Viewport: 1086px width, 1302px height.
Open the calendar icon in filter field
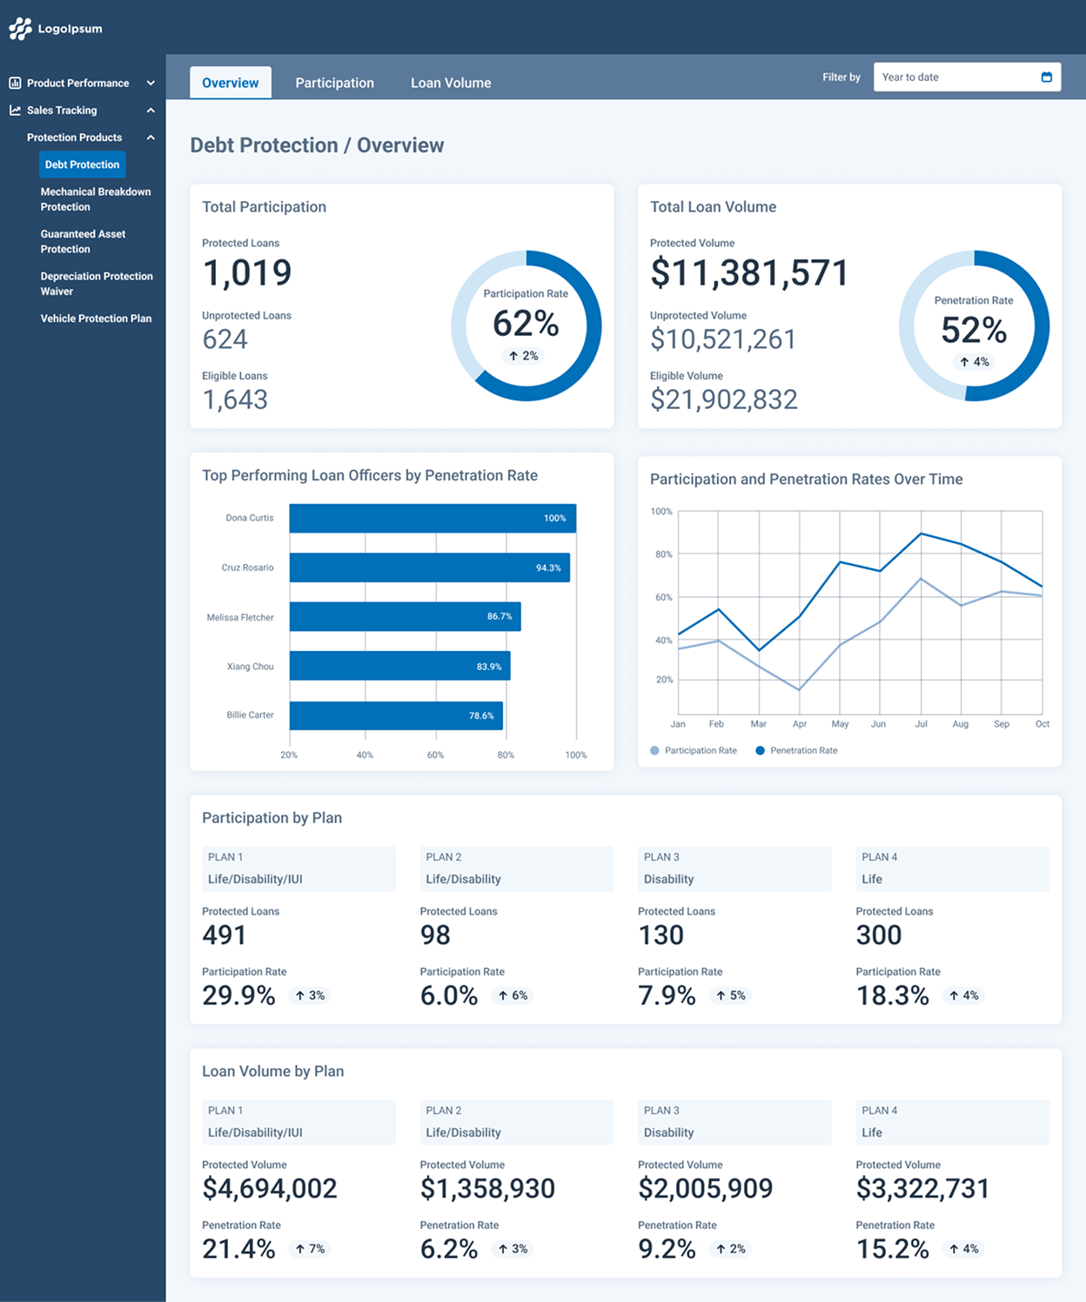tap(1046, 77)
